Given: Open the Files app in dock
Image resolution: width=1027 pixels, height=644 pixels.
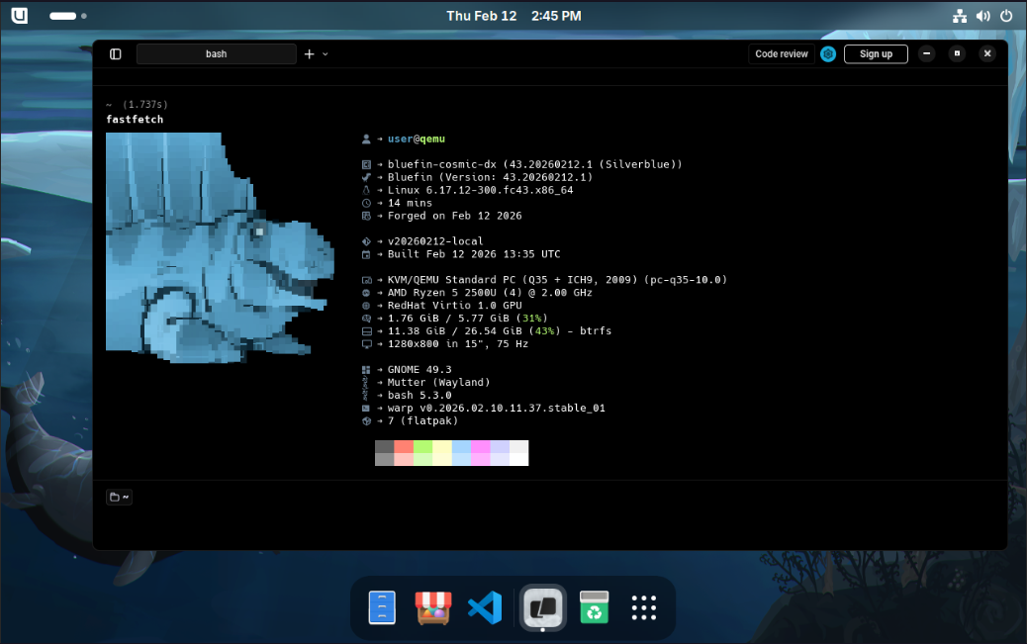Looking at the screenshot, I should [382, 607].
